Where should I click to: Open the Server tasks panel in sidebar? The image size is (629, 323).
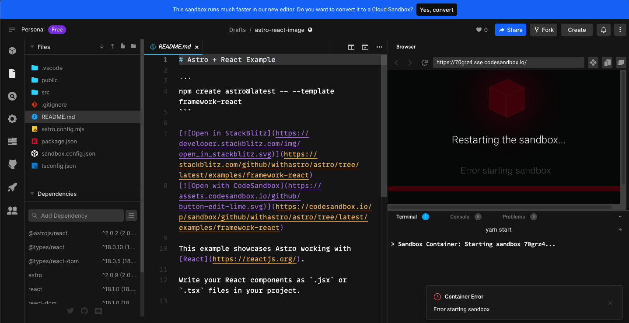click(12, 141)
